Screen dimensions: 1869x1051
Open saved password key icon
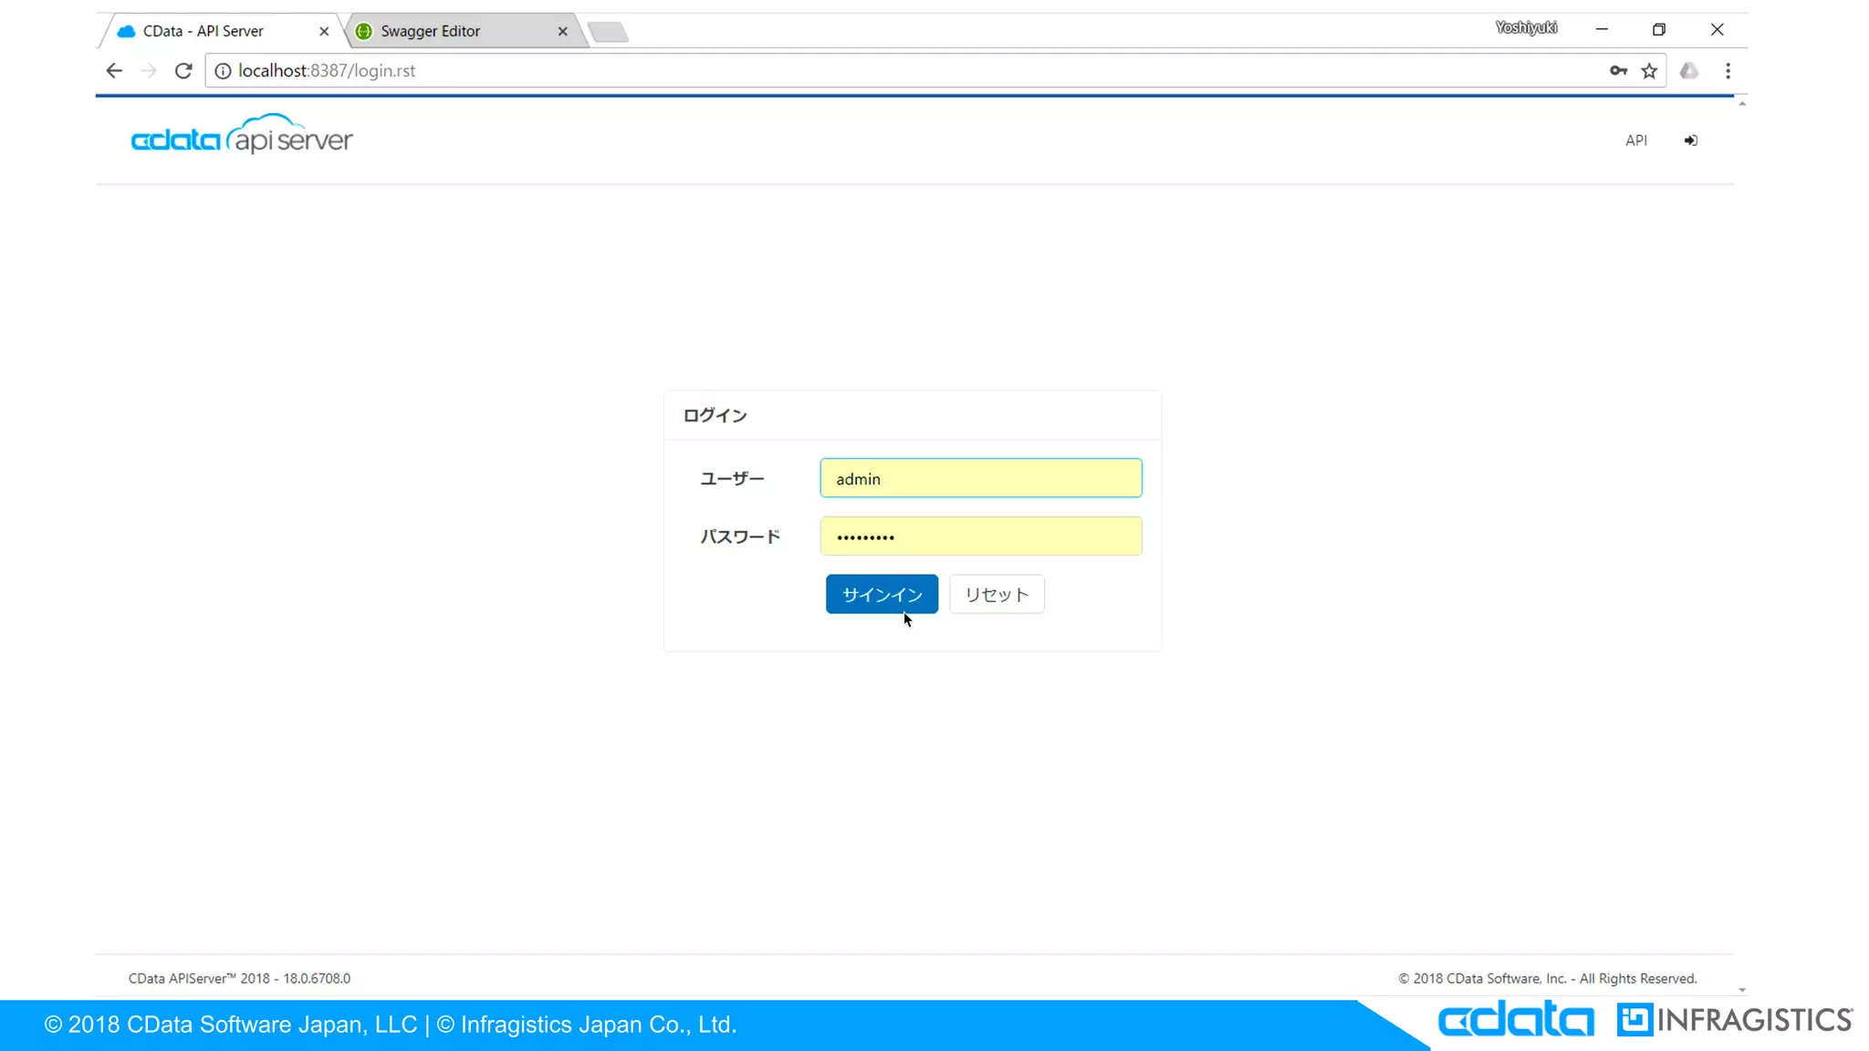(1618, 71)
